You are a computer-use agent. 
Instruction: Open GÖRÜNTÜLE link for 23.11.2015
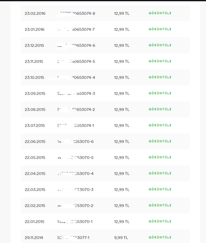click(x=160, y=61)
